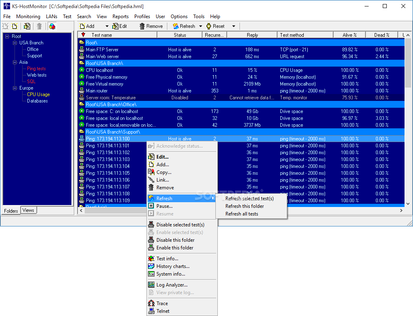Click the greyed remove folder trash icon
The image size is (413, 316).
[39, 26]
